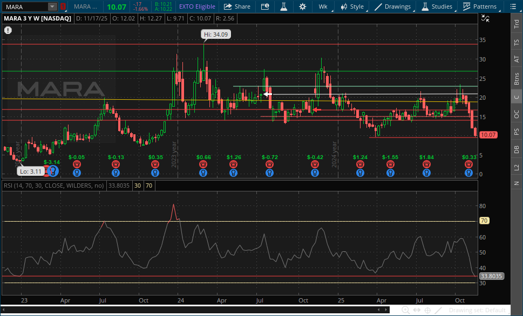Open the TS sidebar tab
This screenshot has height=316, width=523.
coord(517,43)
